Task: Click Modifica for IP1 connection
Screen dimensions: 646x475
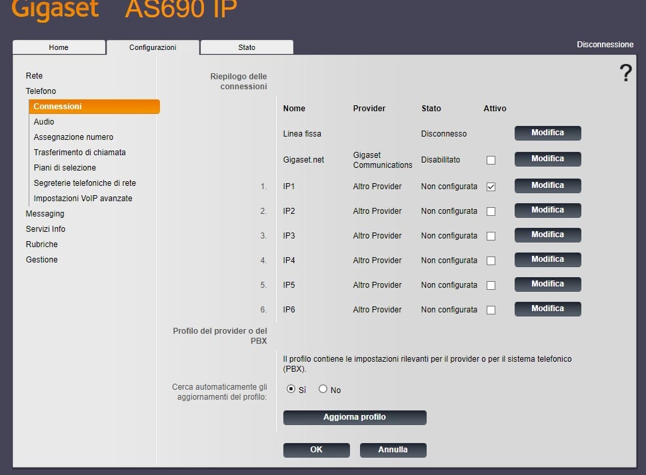Action: click(547, 186)
